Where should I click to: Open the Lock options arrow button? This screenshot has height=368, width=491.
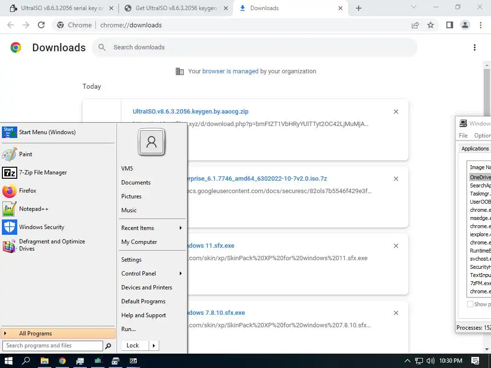[x=154, y=345]
